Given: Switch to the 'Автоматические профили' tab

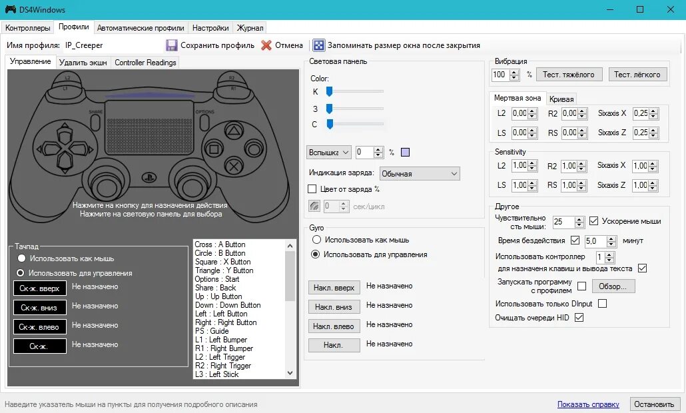Looking at the screenshot, I should (141, 28).
